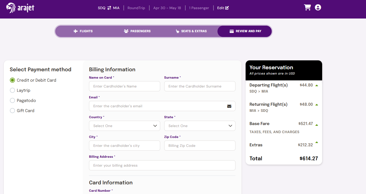Click the $48.00 returning price
Image resolution: width=366 pixels, height=194 pixels.
tap(306, 104)
